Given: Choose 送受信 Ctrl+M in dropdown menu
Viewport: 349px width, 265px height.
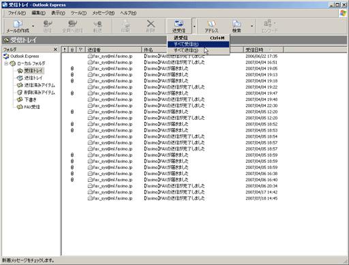Looking at the screenshot, I should [x=198, y=38].
